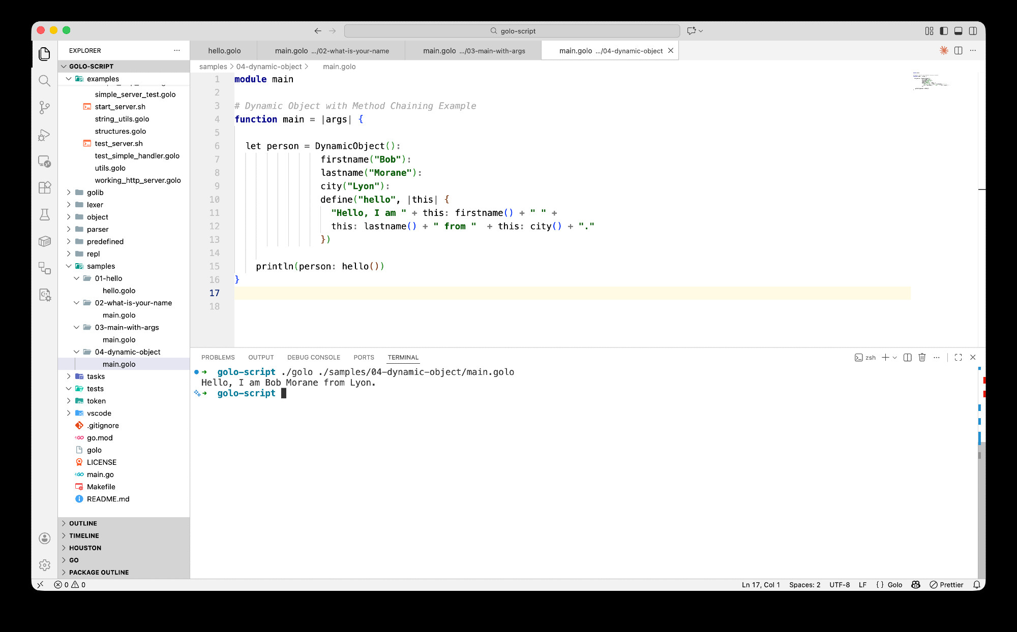Open notifications bell in status bar
Viewport: 1017px width, 632px height.
click(976, 585)
